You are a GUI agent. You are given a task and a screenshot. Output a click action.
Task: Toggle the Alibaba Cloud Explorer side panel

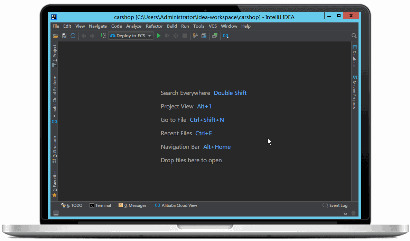click(54, 99)
